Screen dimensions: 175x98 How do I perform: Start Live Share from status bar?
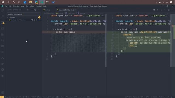tap(60, 97)
